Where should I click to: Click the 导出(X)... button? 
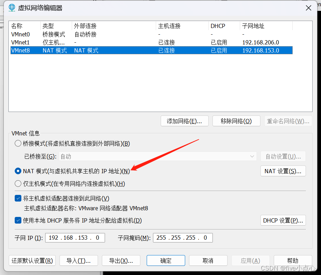tap(121, 261)
